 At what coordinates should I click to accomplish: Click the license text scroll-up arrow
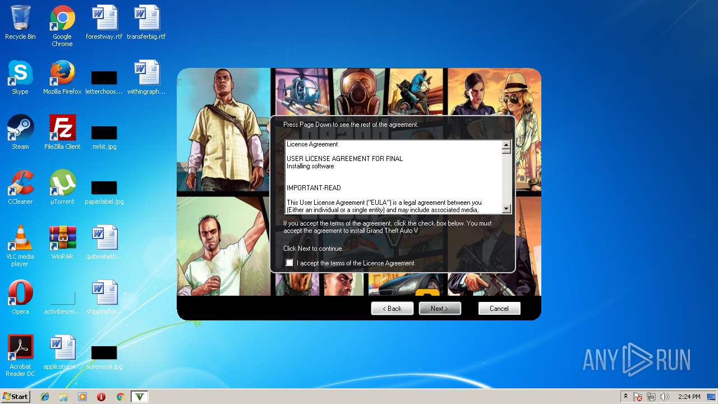click(x=507, y=145)
